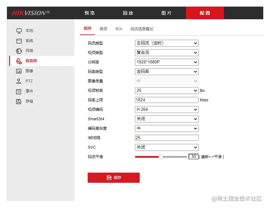
Task: Click the 编码复杂度 label text
Action: (x=97, y=128)
